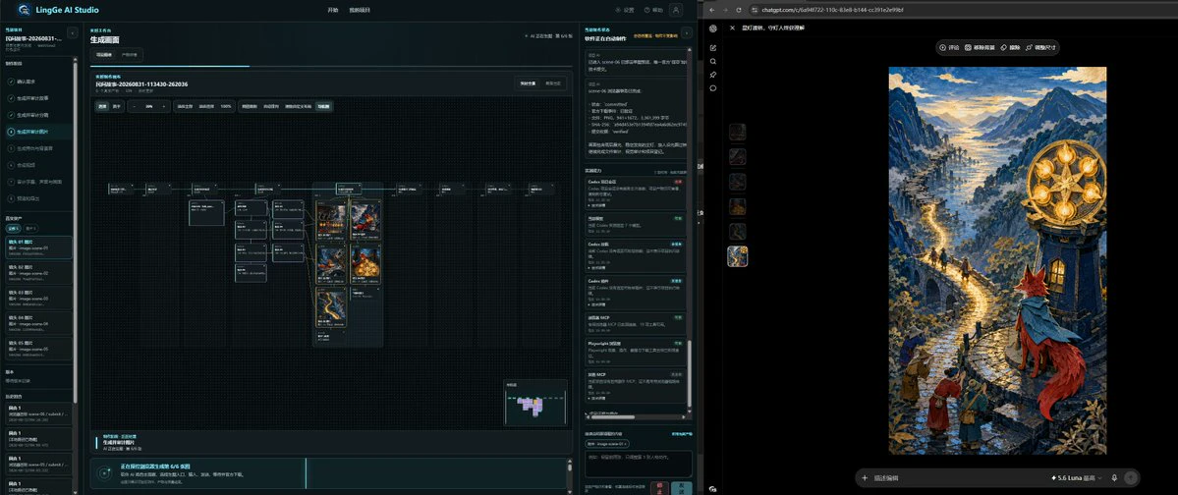This screenshot has width=1178, height=495.
Task: Open the user profile avatar icon
Action: [676, 10]
